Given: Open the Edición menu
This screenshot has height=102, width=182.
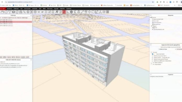Looking at the screenshot, I should coord(16,9).
